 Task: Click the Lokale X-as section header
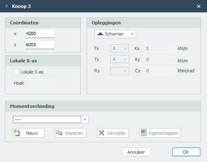coord(43,61)
